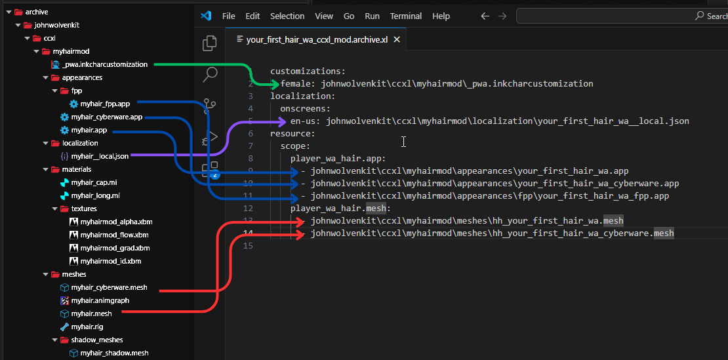Open the Run and Debug view
The image size is (728, 360).
pyautogui.click(x=210, y=137)
